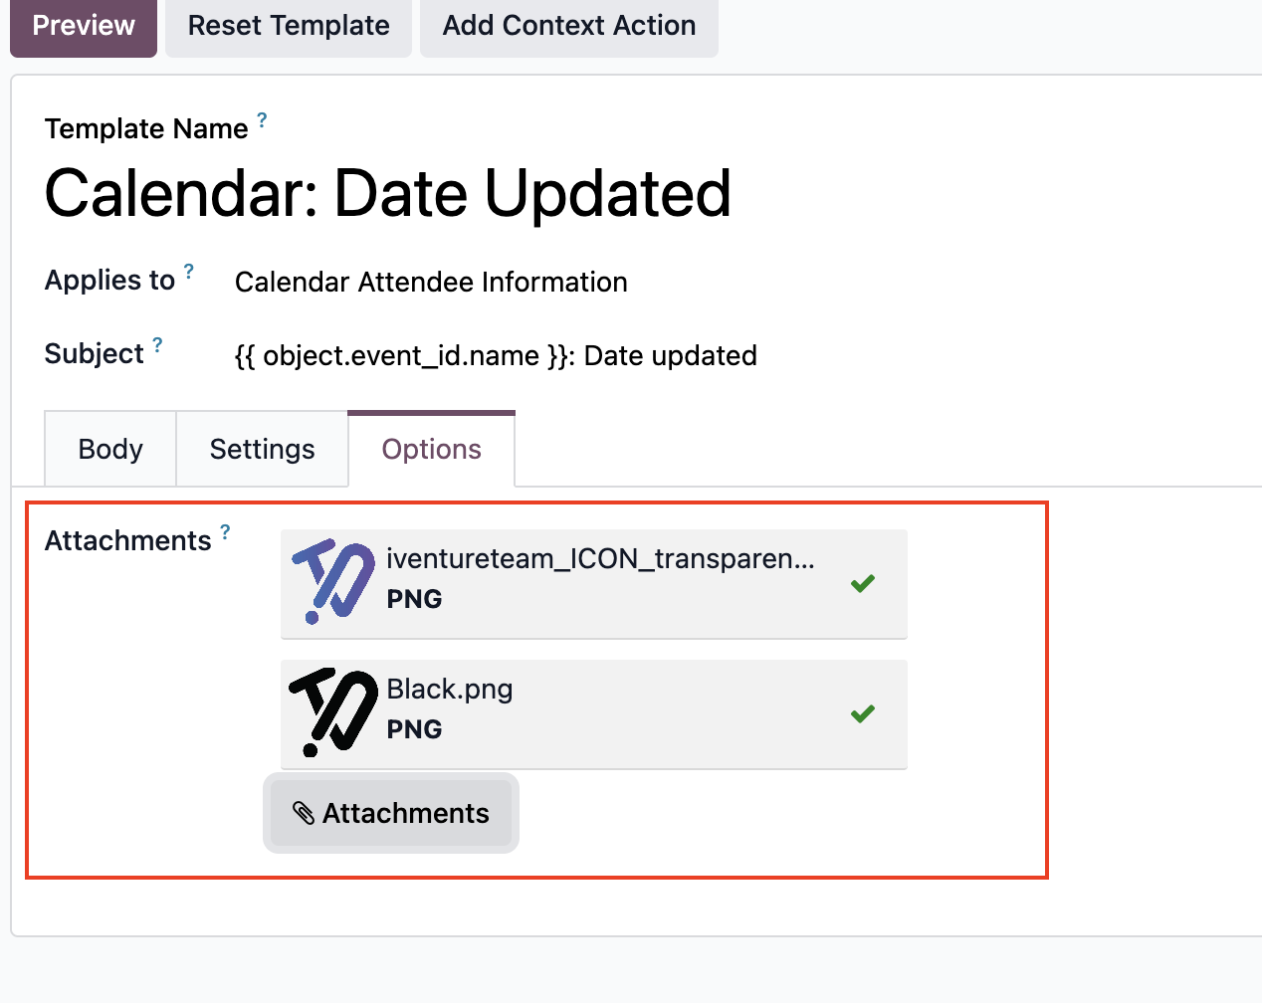Open the iventureteam_ICON_transparen... file name
Image resolution: width=1262 pixels, height=1003 pixels.
coord(600,559)
